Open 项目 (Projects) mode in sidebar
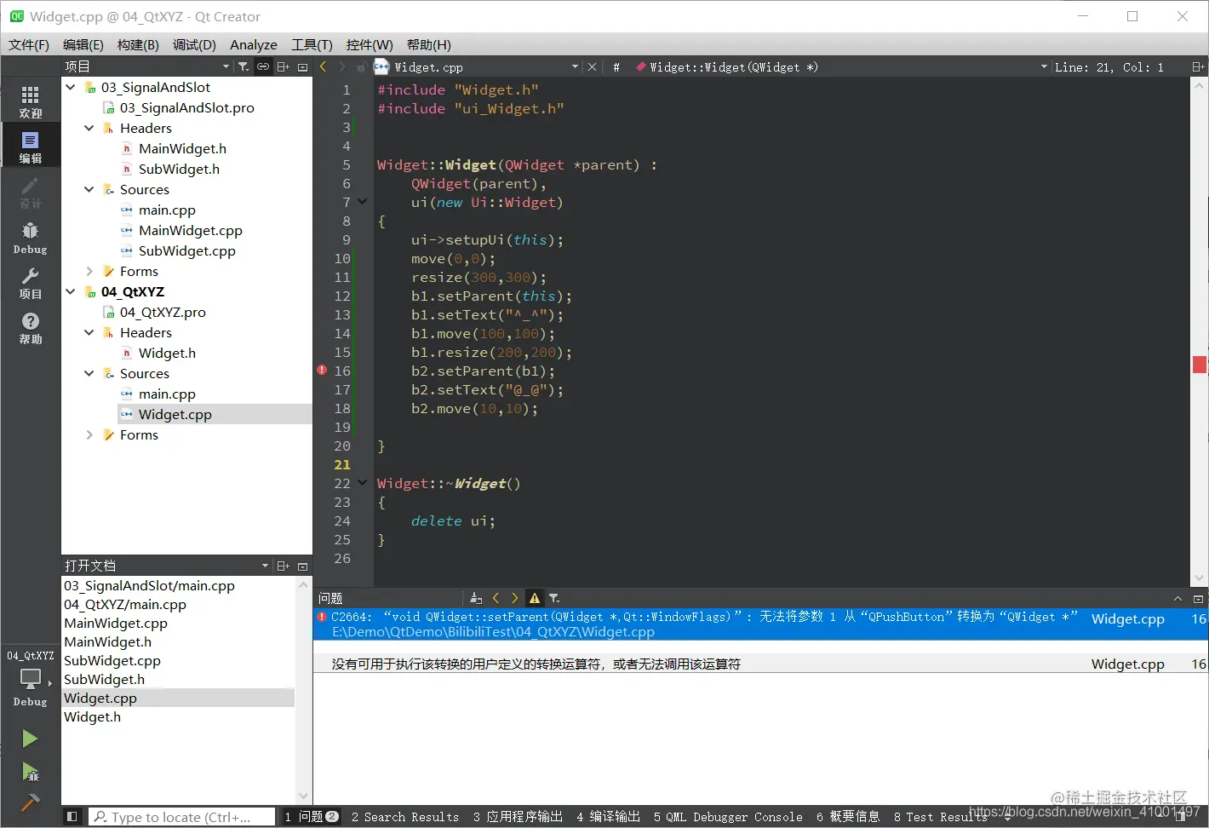Viewport: 1209px width, 828px height. coord(31,283)
